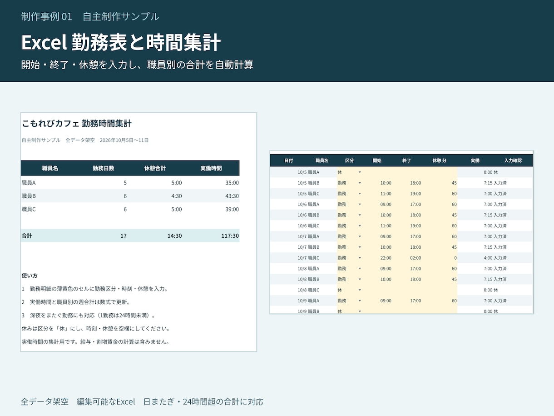
Task: Select the 10/6 職員C date and name cell
Action: point(309,226)
